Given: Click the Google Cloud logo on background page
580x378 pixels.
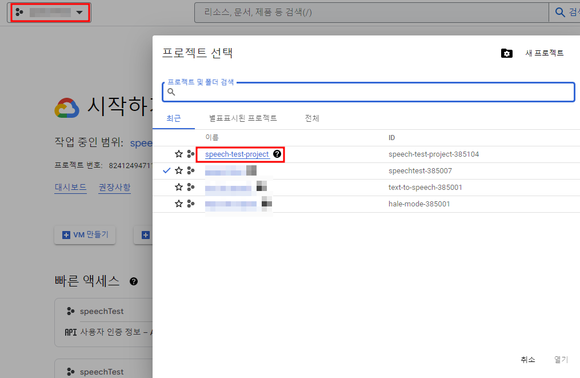Looking at the screenshot, I should point(67,108).
